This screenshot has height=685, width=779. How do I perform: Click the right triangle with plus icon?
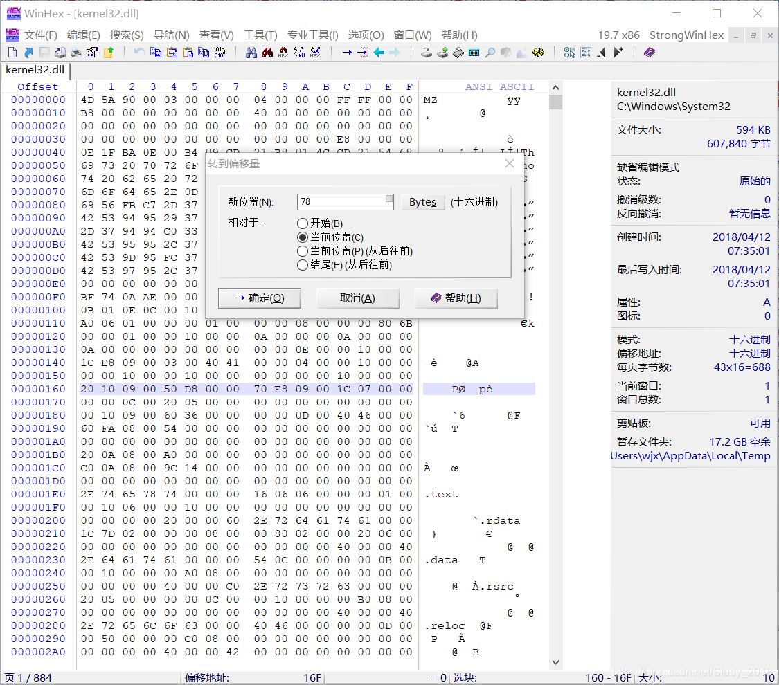click(x=618, y=52)
